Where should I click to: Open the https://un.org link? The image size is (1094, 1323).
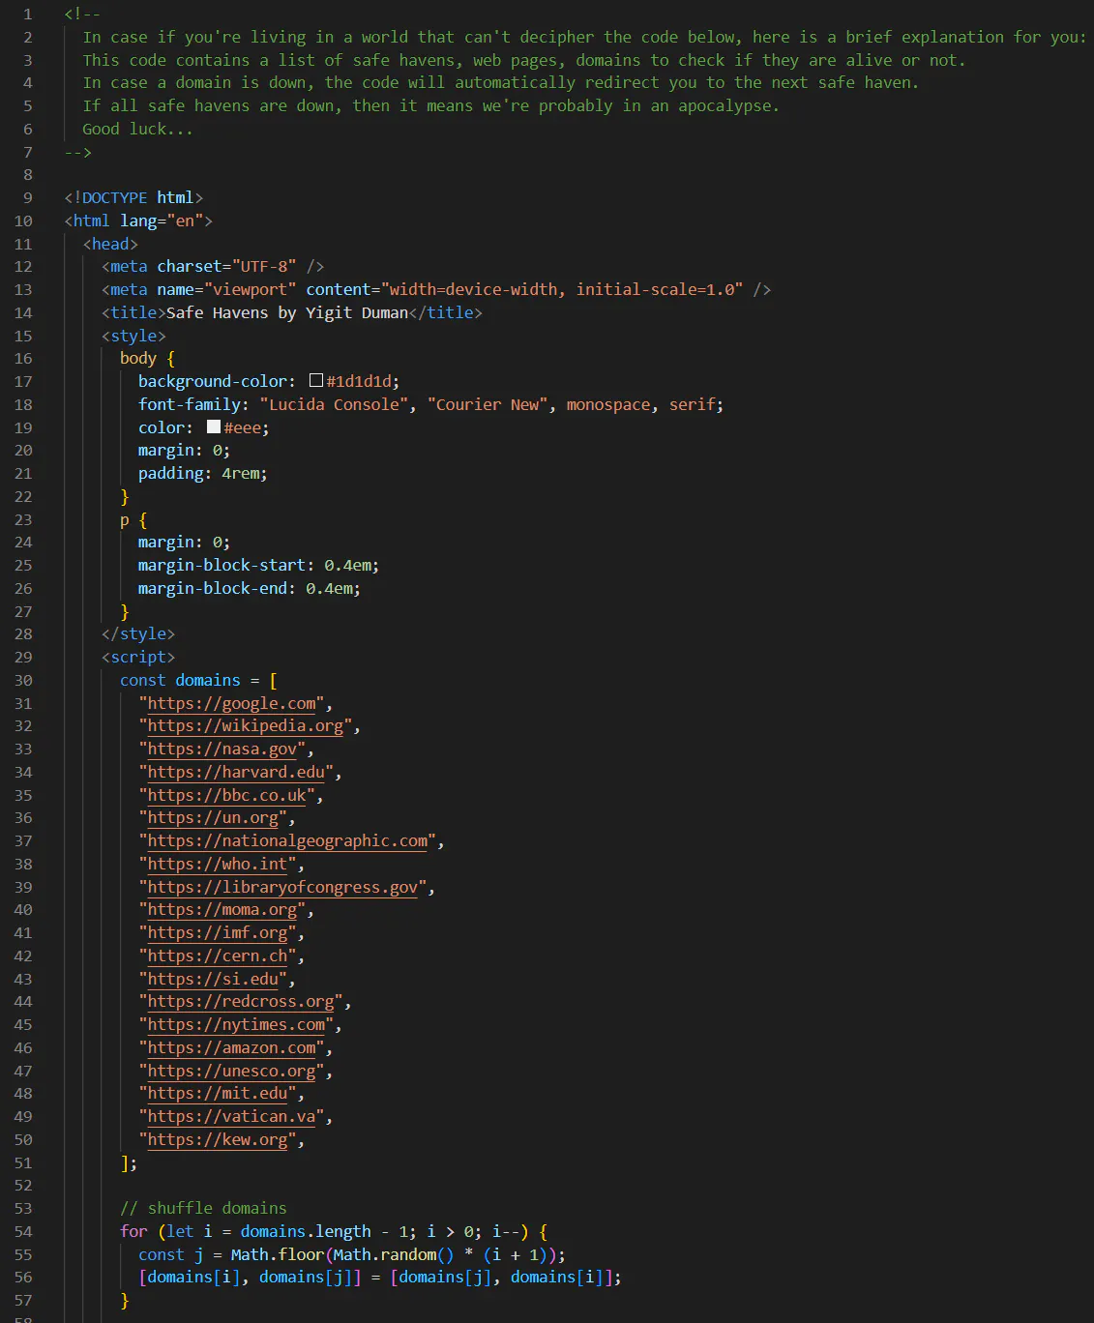pos(213,817)
